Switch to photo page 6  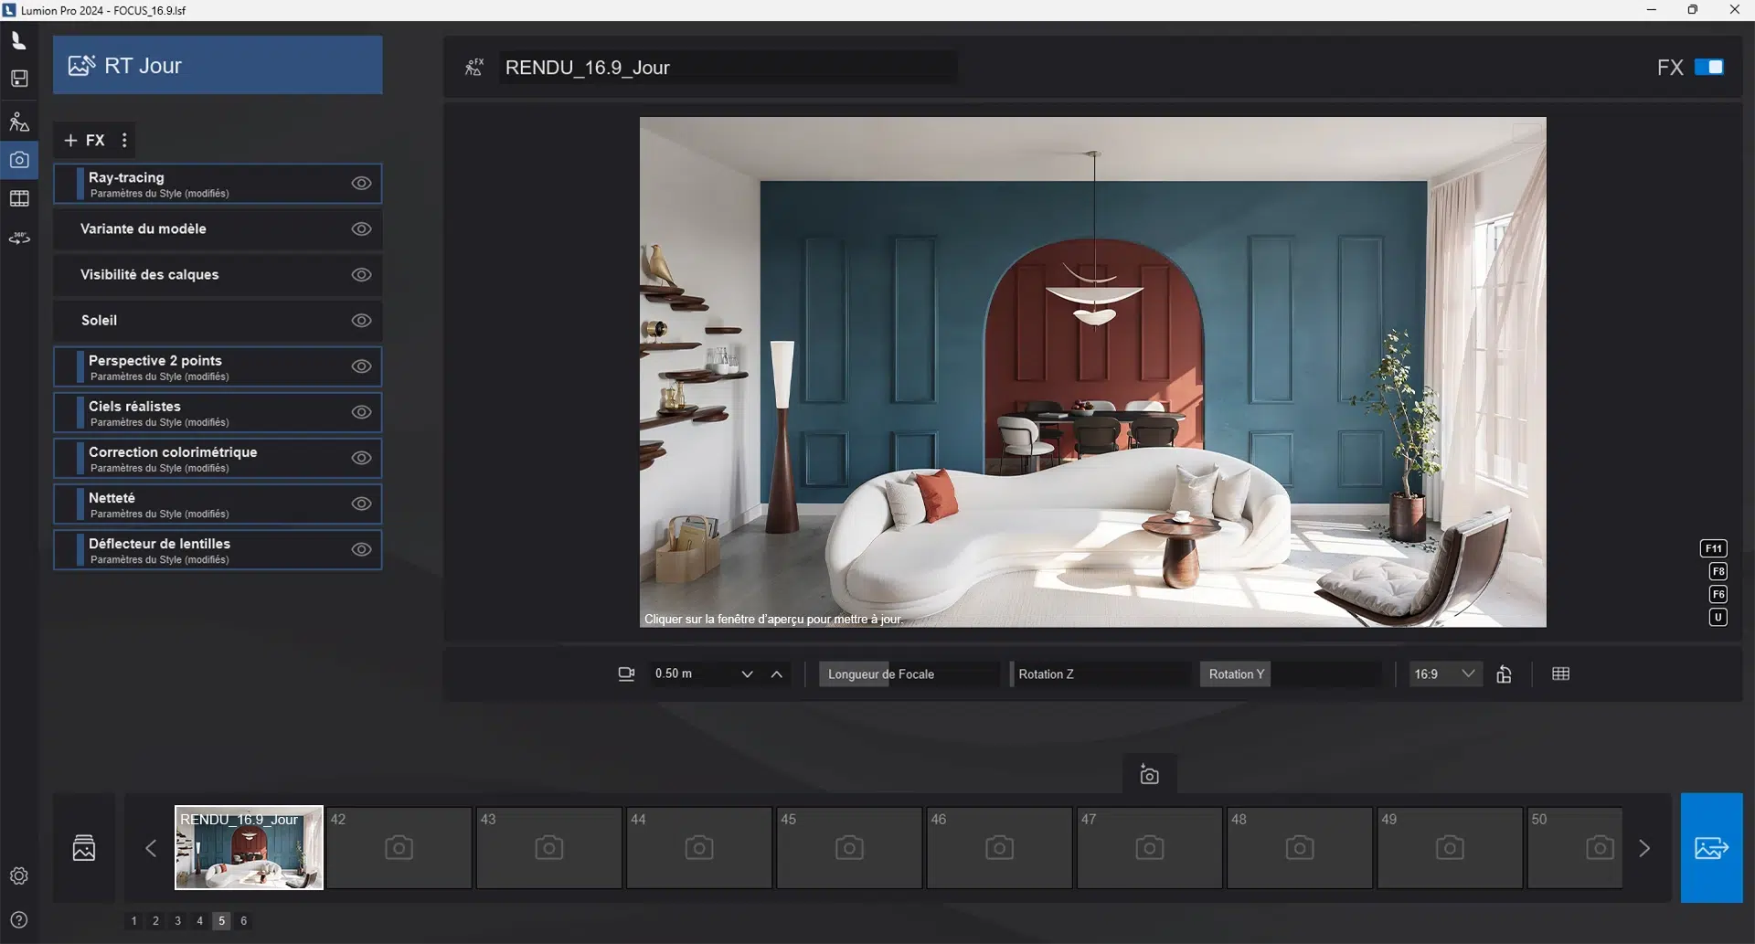point(243,921)
